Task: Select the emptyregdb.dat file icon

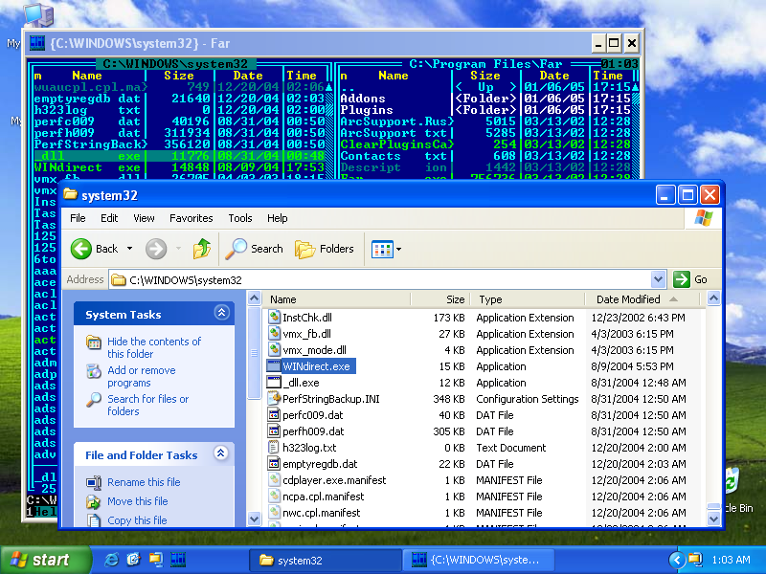Action: point(274,464)
